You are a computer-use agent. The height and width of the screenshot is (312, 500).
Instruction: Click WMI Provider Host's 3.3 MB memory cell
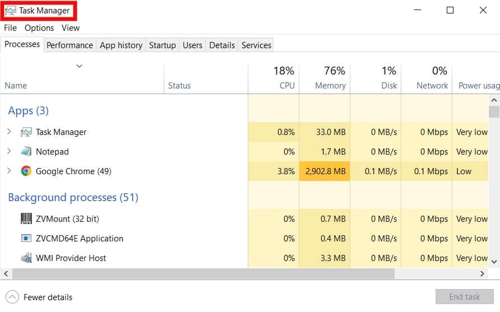(x=325, y=258)
